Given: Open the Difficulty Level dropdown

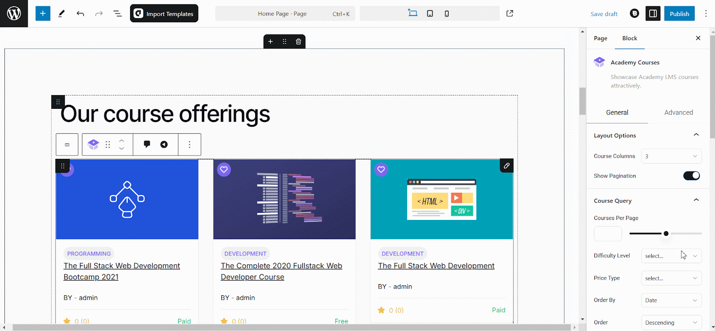Looking at the screenshot, I should click(671, 256).
